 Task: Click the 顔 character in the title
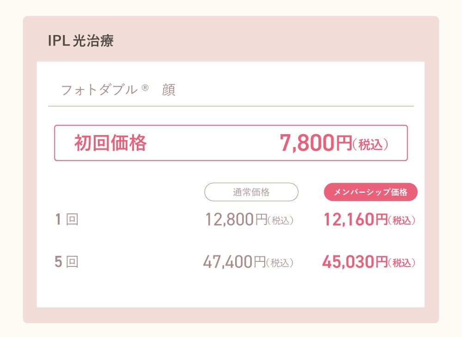coord(169,90)
